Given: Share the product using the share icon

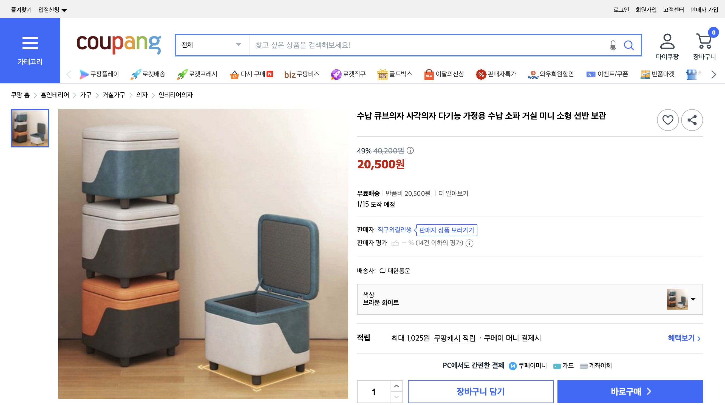Looking at the screenshot, I should pos(693,120).
